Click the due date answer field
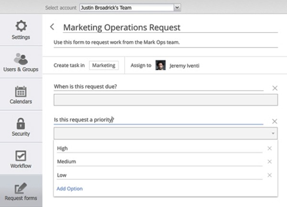 (166, 100)
